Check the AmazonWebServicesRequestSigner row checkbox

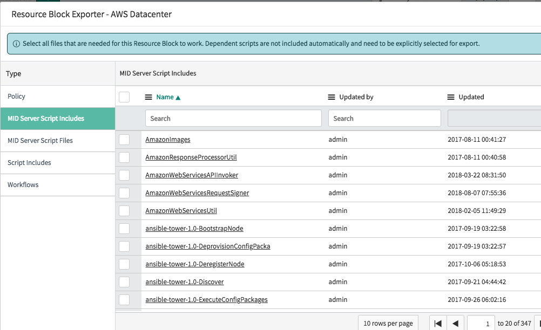tap(124, 193)
